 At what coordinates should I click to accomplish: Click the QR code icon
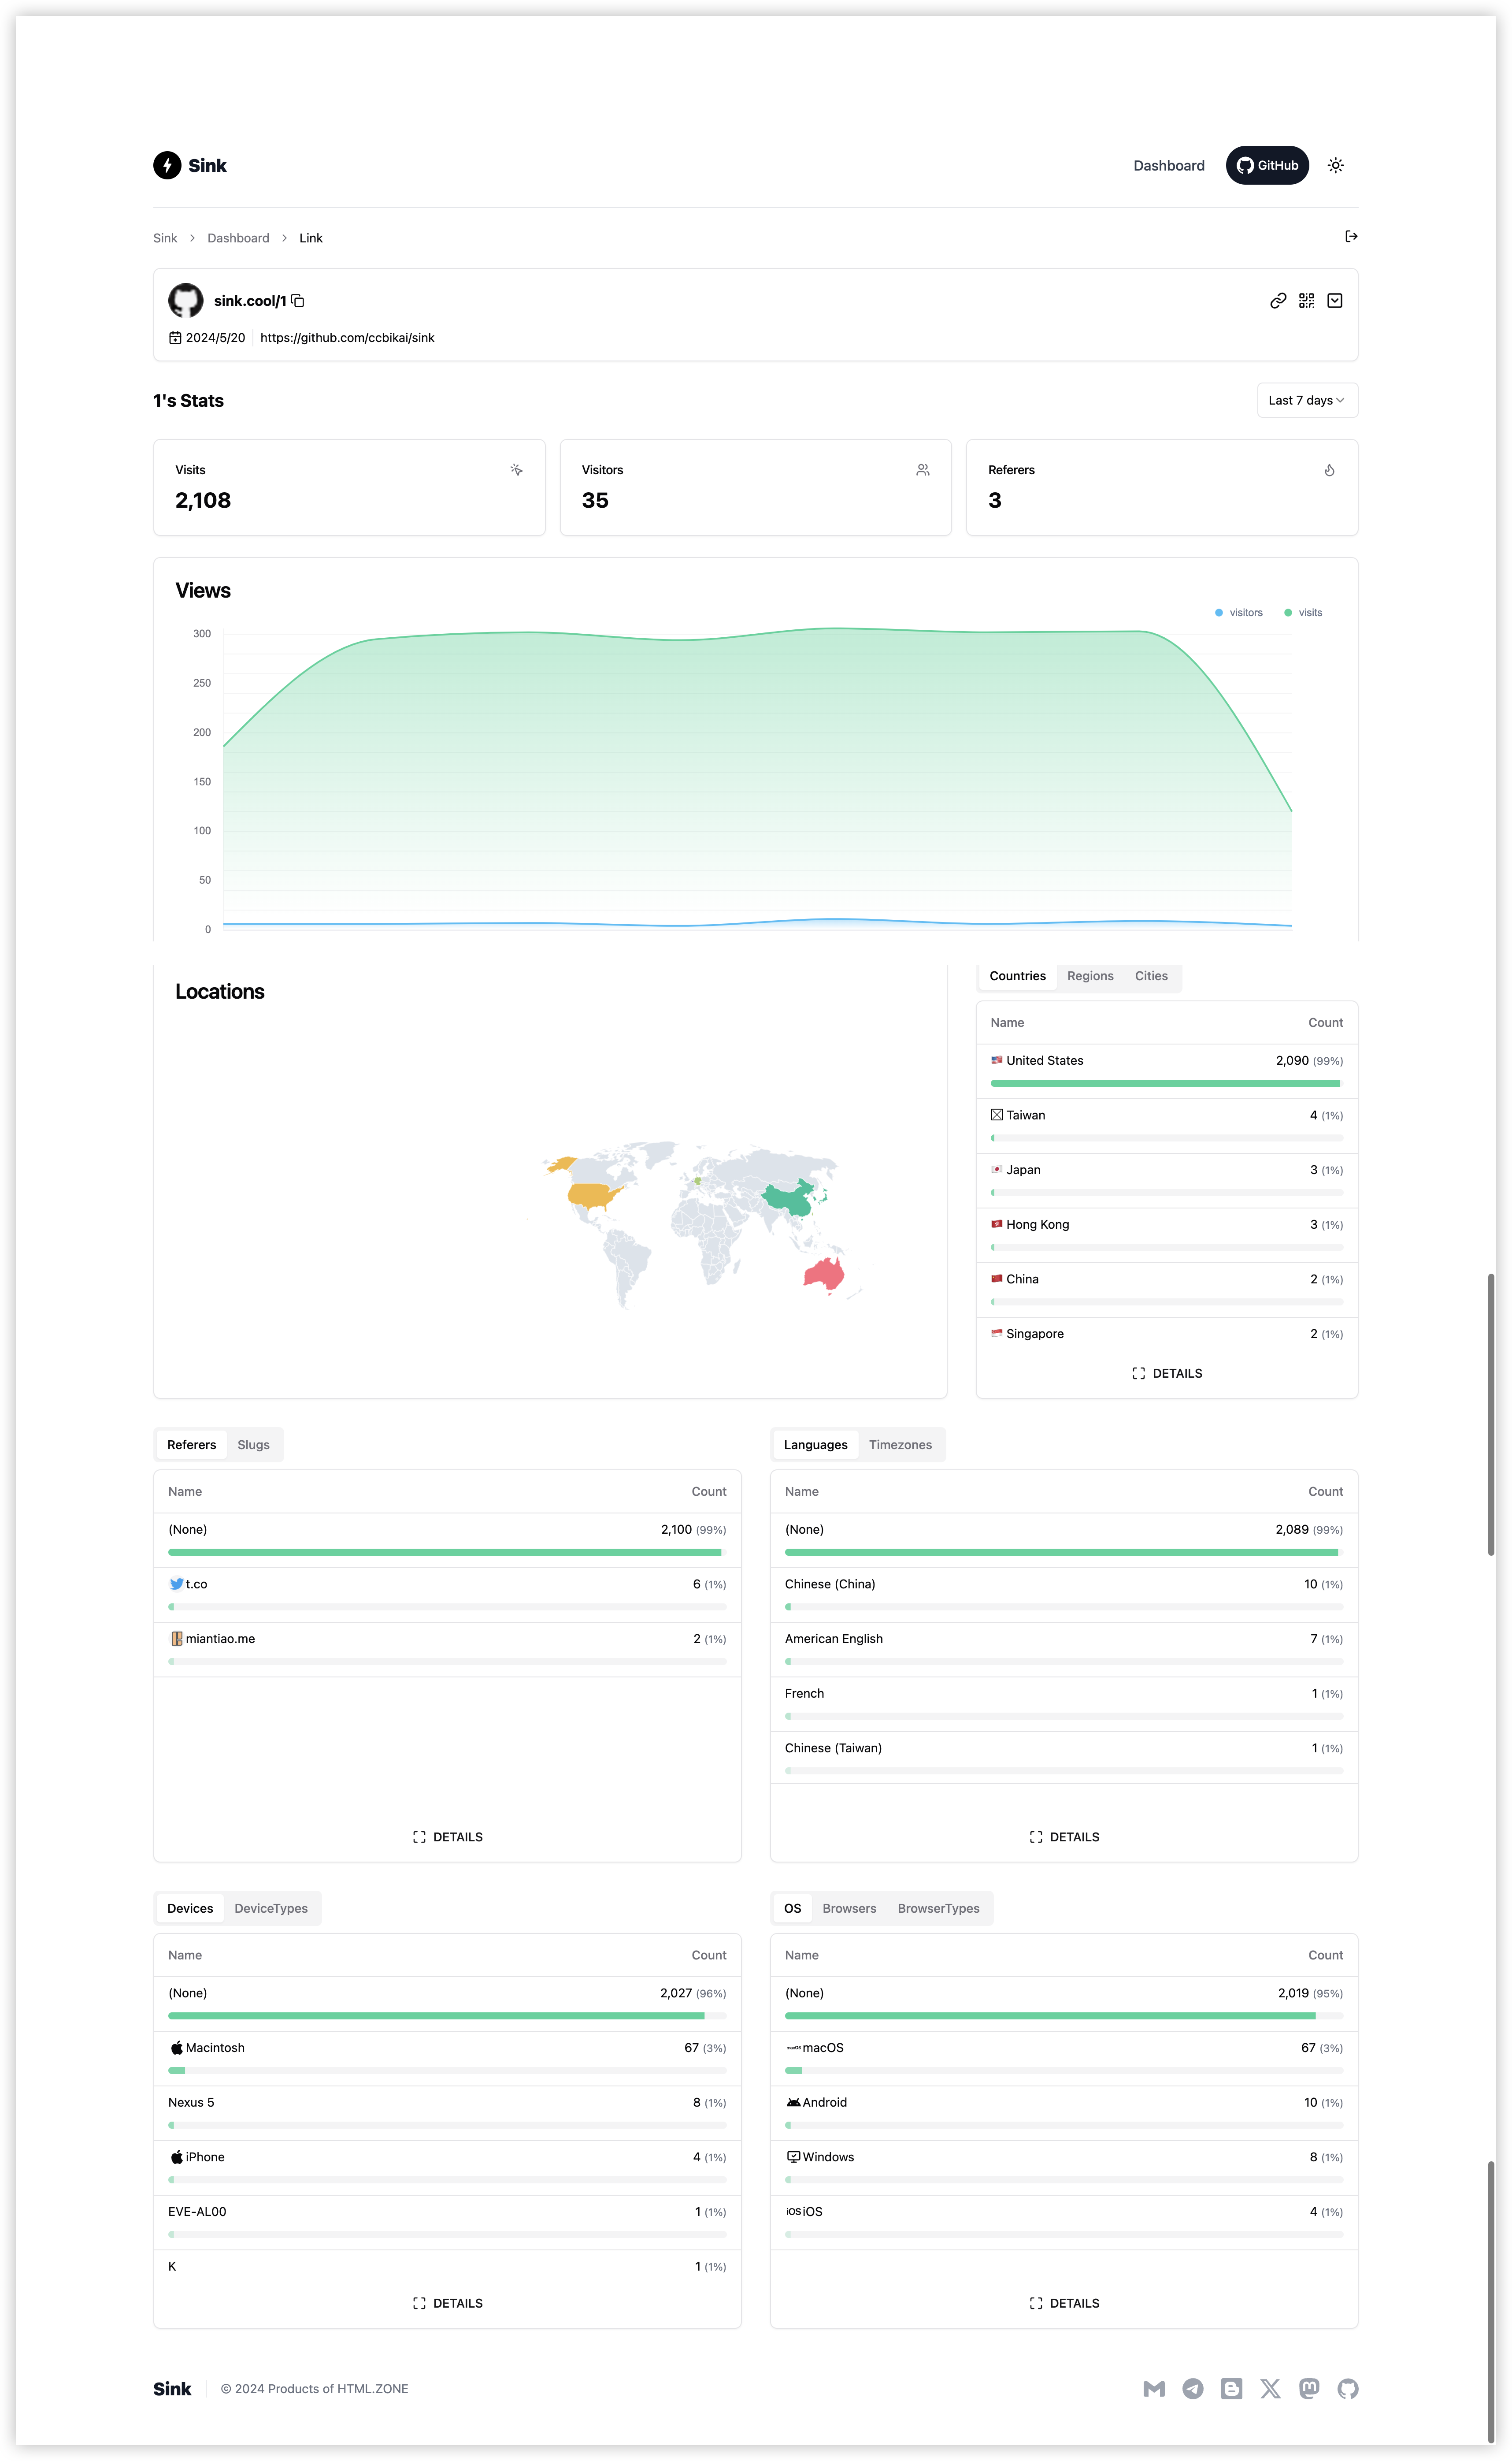[x=1306, y=301]
